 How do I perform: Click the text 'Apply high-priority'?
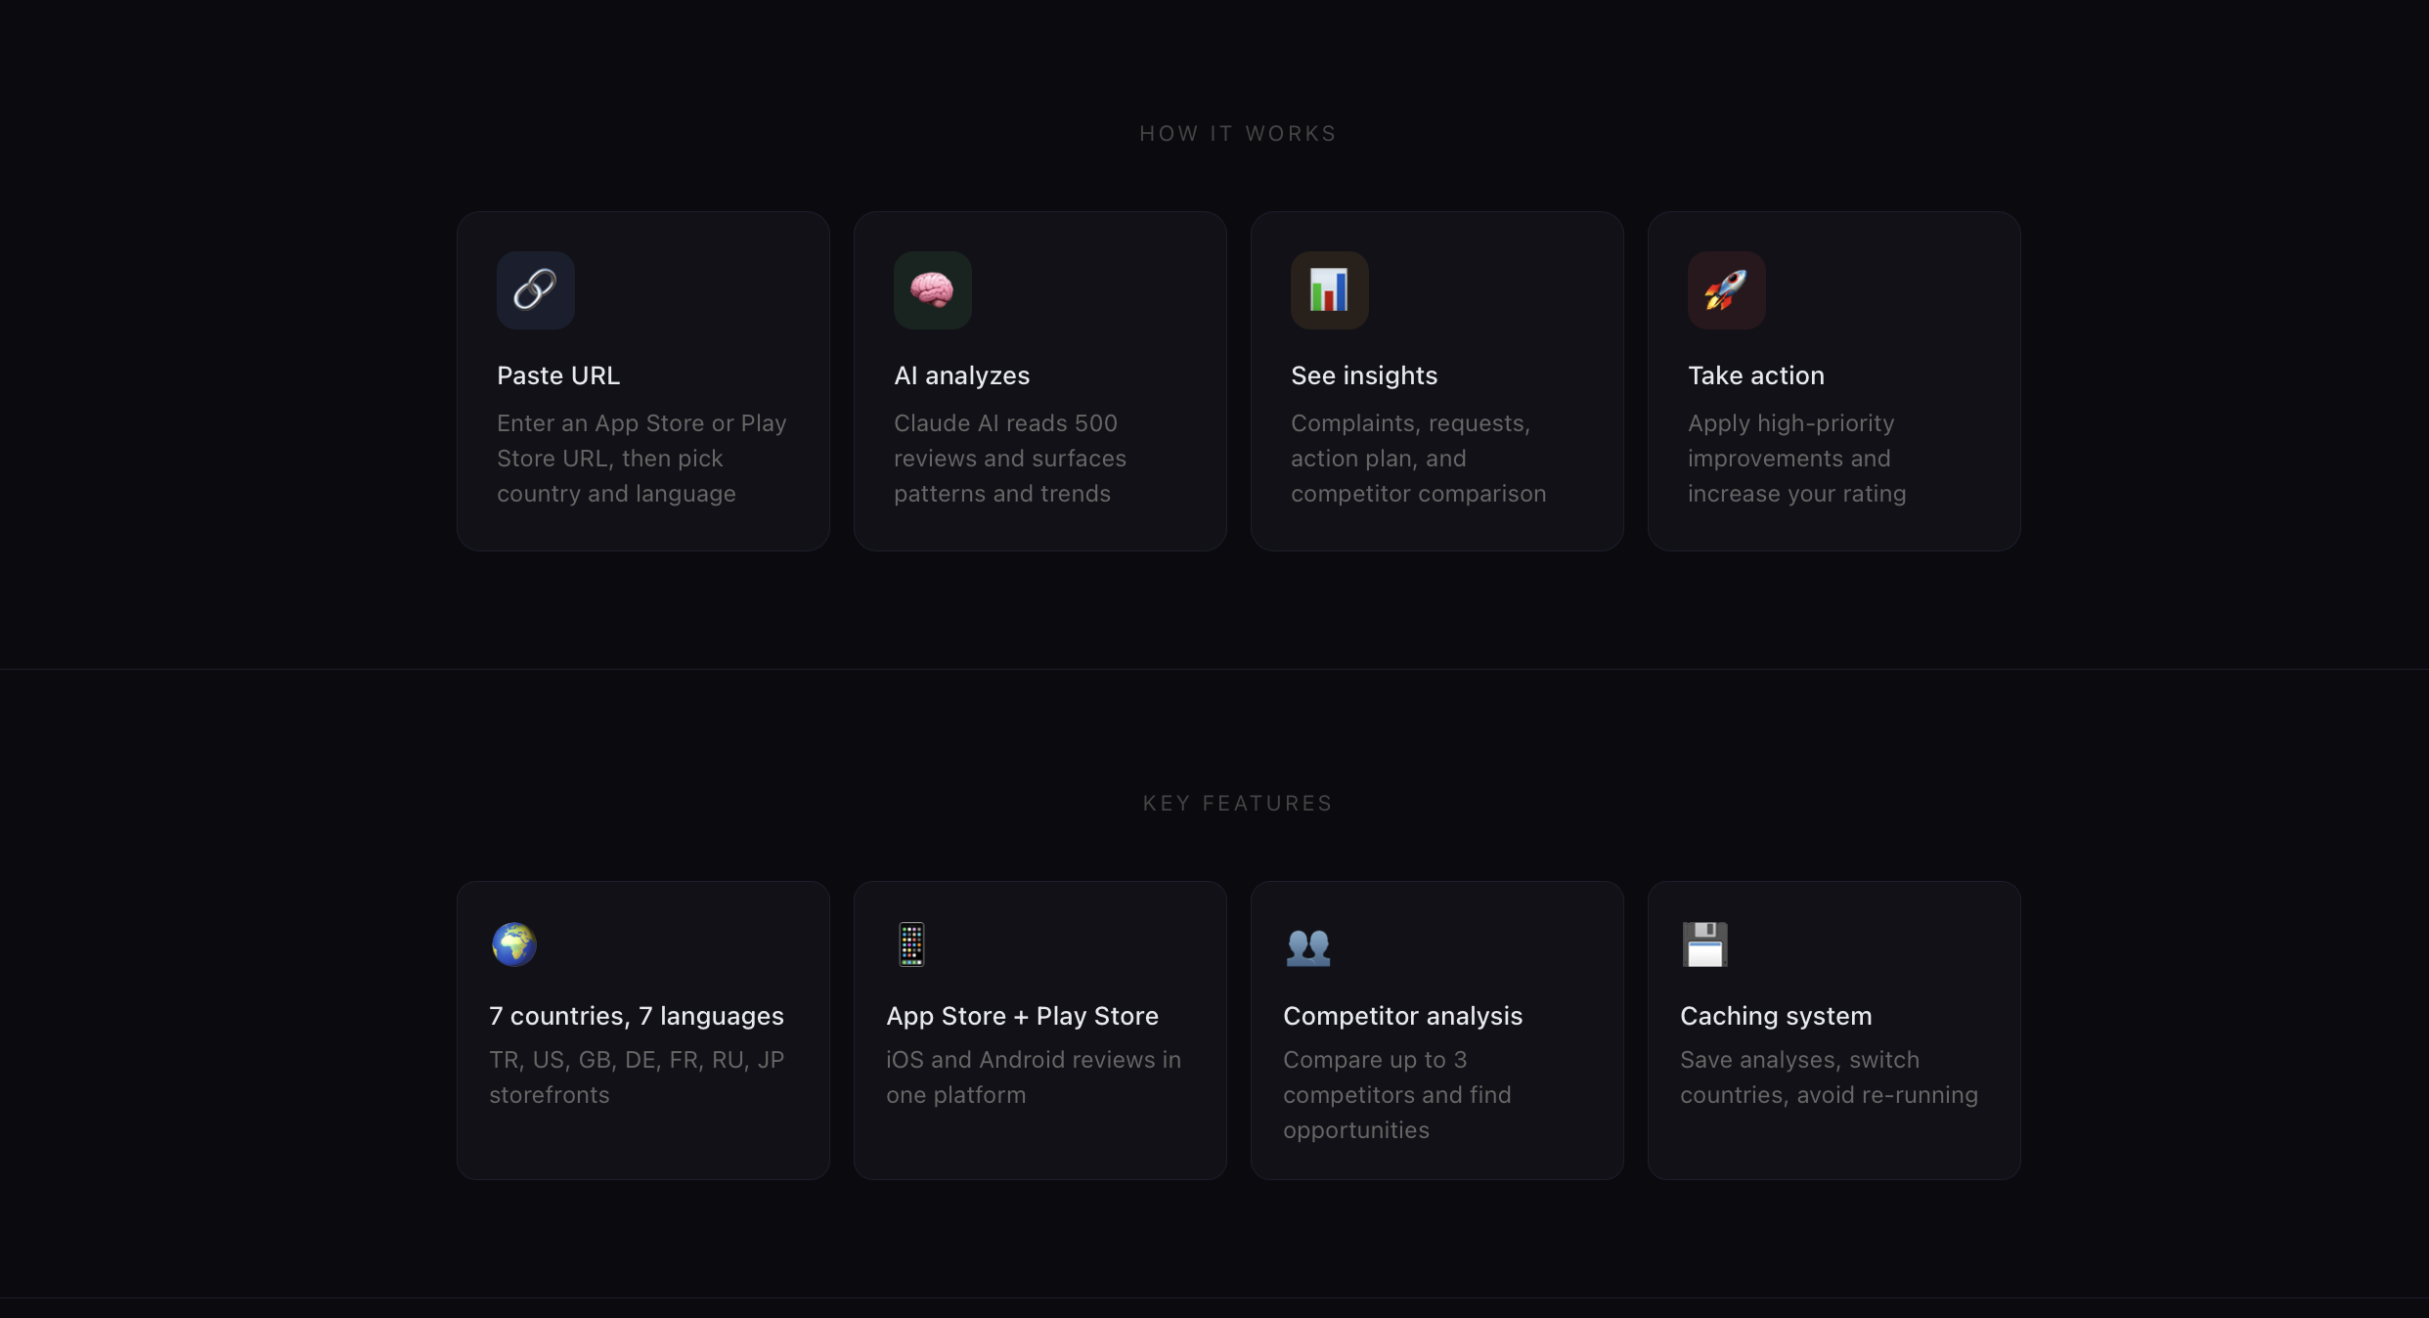(x=1790, y=423)
